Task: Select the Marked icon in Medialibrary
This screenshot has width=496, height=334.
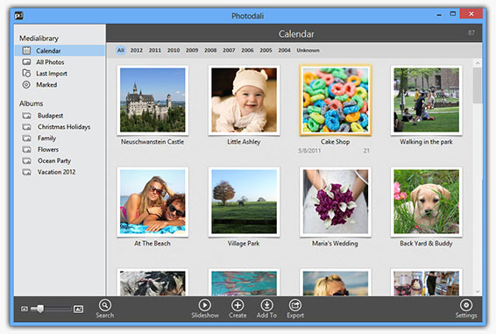Action: [26, 84]
